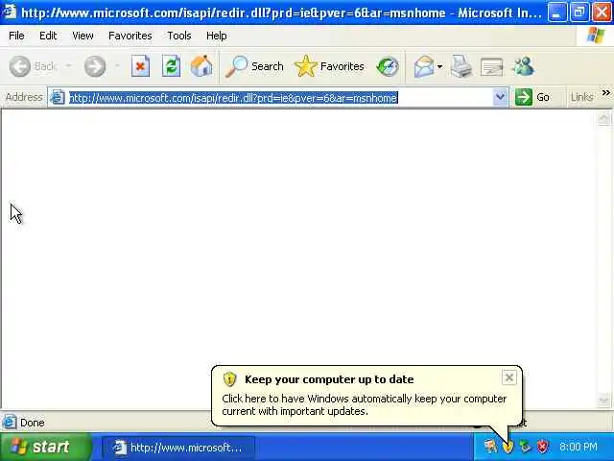The height and width of the screenshot is (461, 614).
Task: Open the View menu
Action: click(x=83, y=36)
